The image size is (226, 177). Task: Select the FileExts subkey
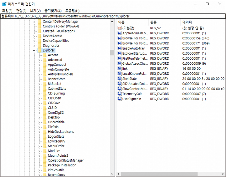point(53,127)
